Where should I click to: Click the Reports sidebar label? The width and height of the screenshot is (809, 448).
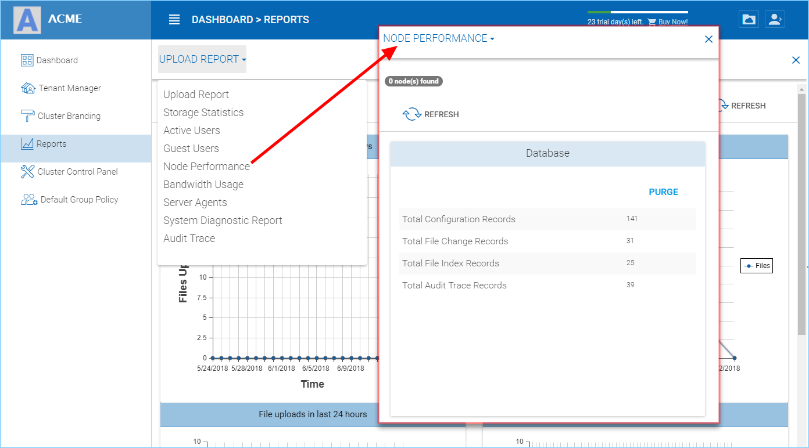52,144
